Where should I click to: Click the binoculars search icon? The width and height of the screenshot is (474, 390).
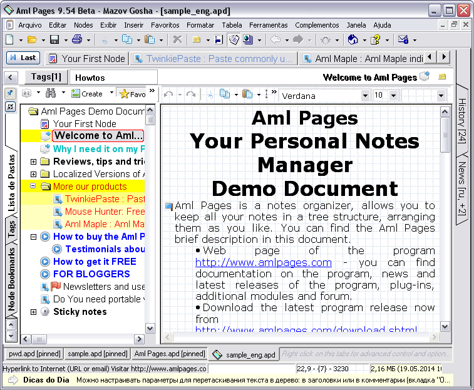click(x=51, y=93)
